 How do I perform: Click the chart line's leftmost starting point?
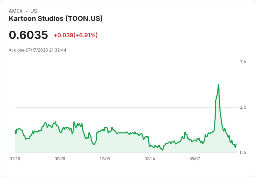point(15,131)
